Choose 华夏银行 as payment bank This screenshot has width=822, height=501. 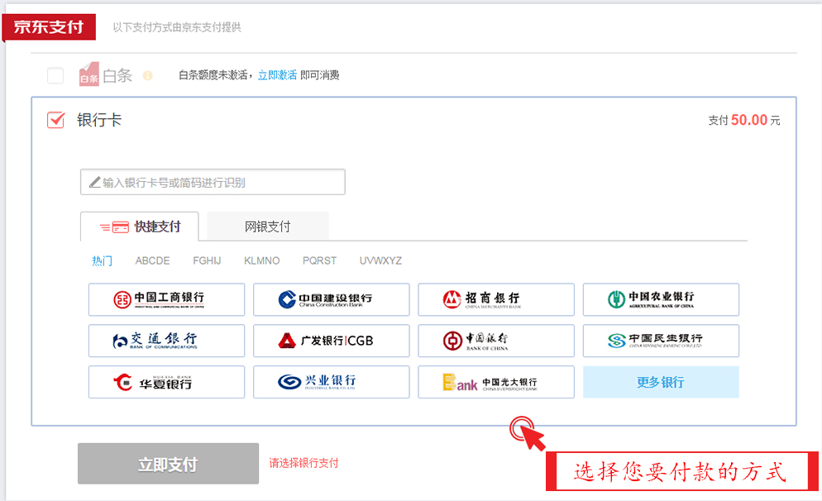(x=167, y=382)
